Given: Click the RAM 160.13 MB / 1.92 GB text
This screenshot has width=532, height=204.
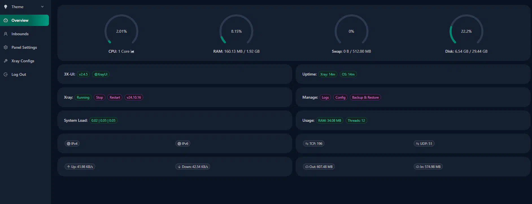Looking at the screenshot, I should (x=236, y=51).
